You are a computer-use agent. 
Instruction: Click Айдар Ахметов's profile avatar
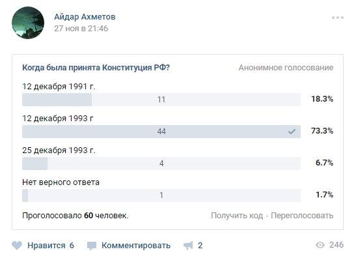[x=28, y=23]
